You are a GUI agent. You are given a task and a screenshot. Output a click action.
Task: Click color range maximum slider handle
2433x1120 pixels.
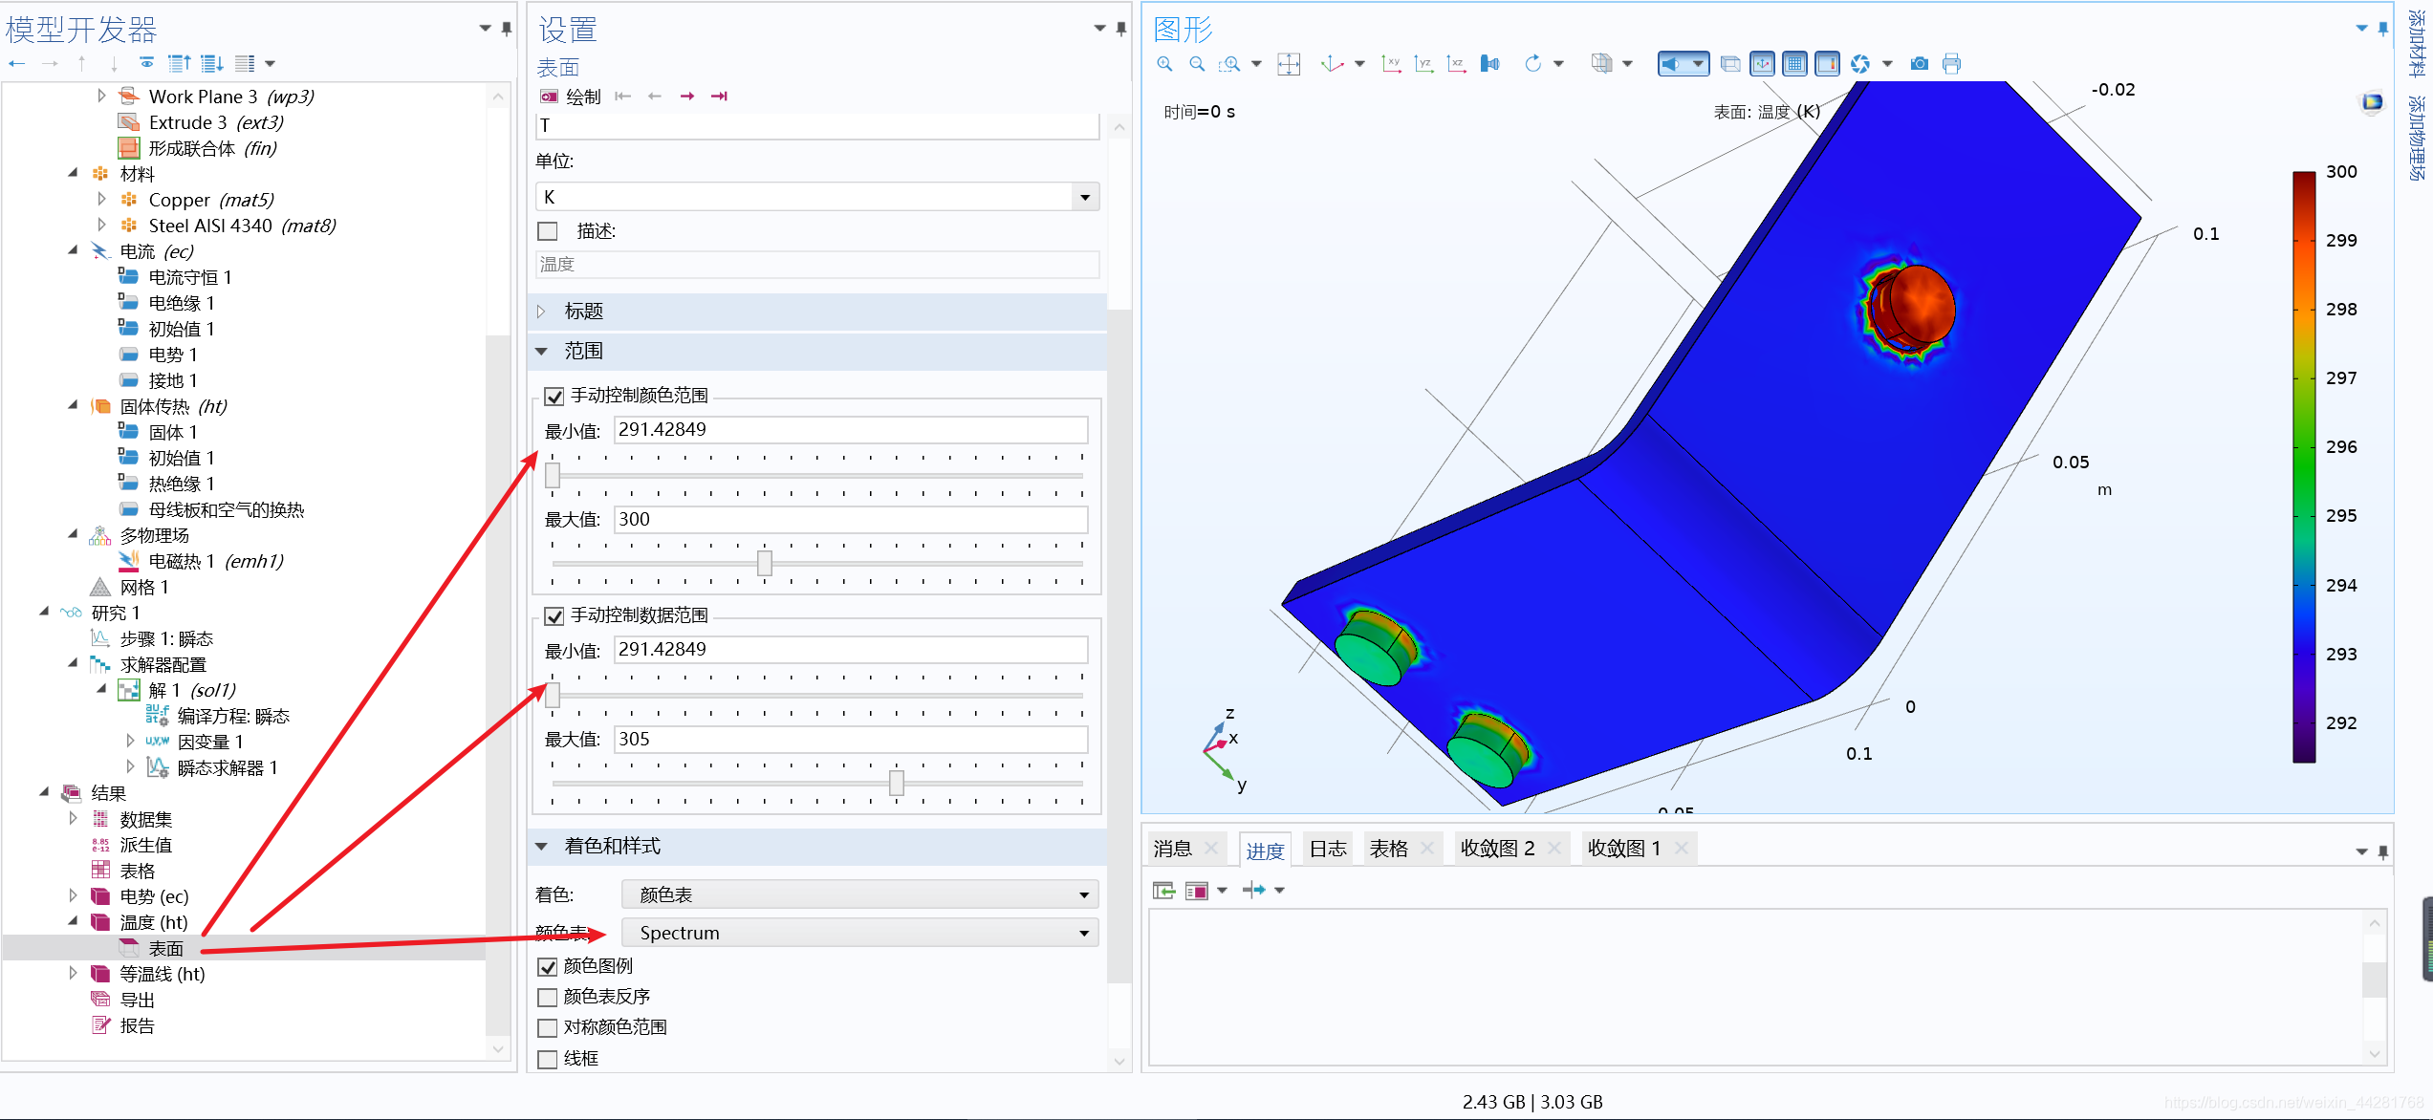point(764,563)
